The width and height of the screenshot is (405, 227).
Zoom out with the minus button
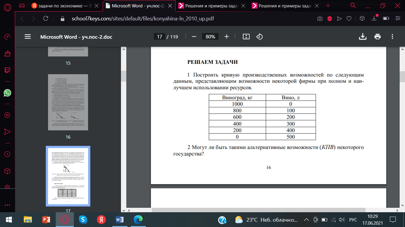(194, 36)
